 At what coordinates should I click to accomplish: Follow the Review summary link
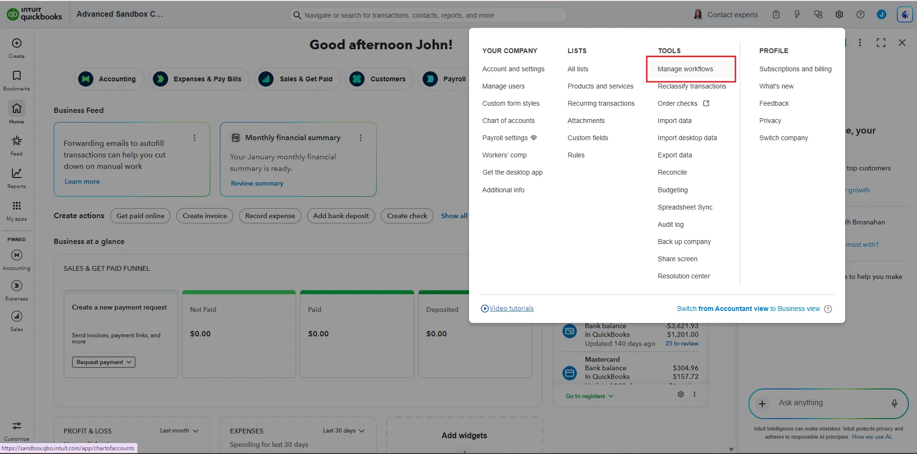pyautogui.click(x=257, y=183)
